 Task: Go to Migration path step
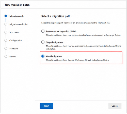[17, 16]
